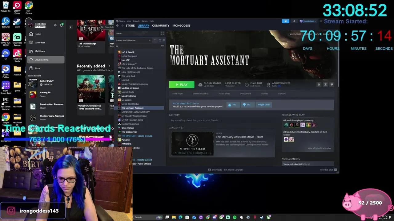
Task: Click the game info icon
Action: coord(325,84)
